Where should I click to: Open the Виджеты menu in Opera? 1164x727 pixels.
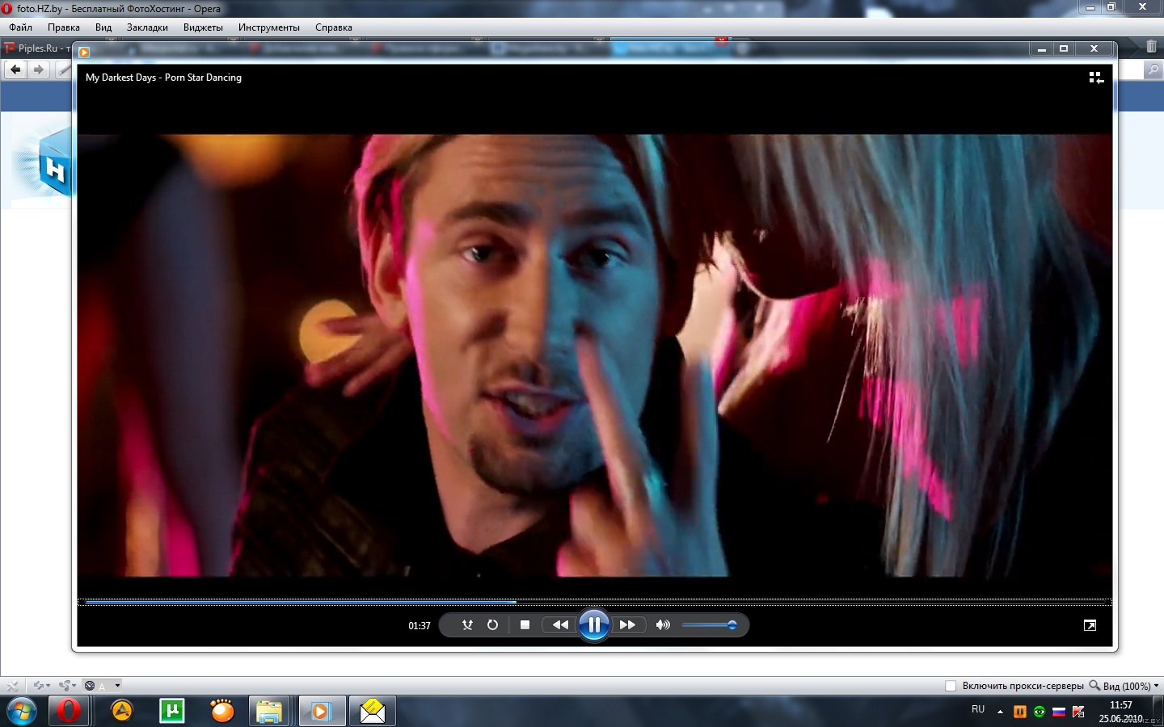pos(203,27)
